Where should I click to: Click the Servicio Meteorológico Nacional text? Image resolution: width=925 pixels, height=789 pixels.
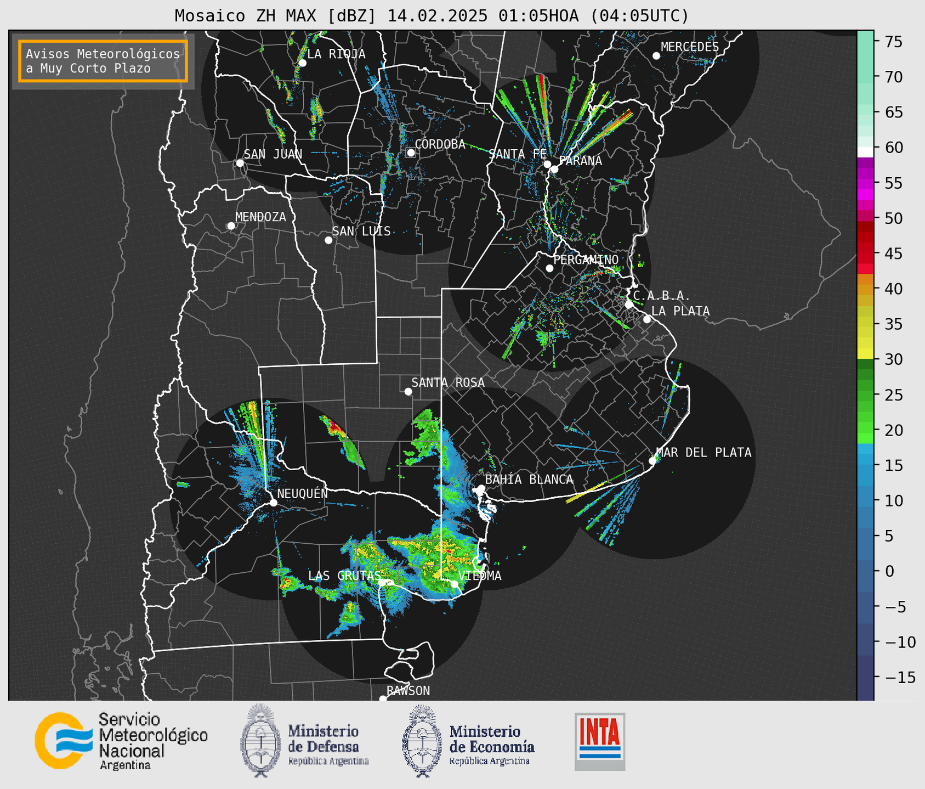click(153, 740)
